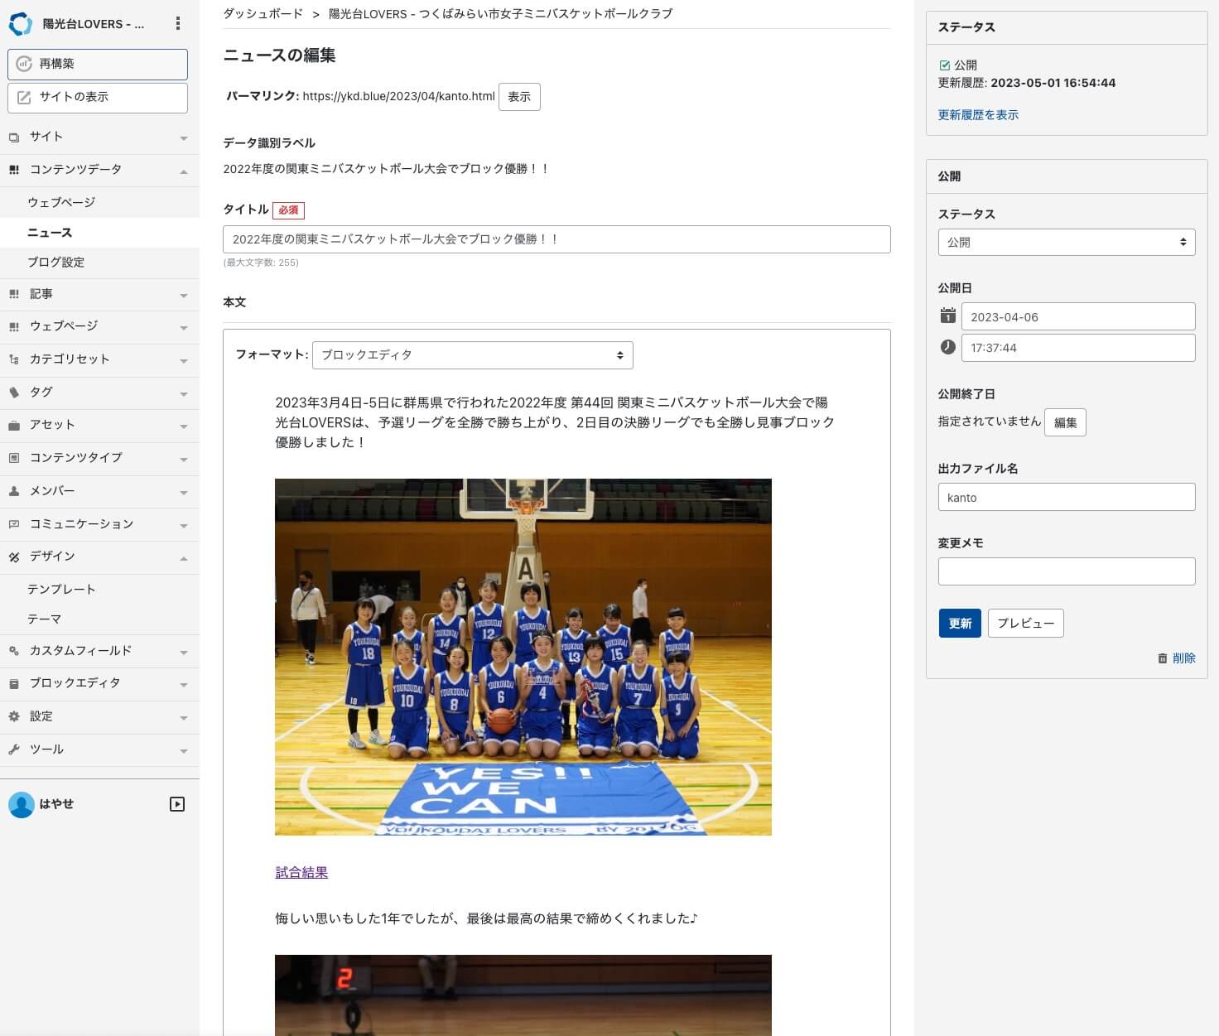Screen dimensions: 1219x1036
Task: Open the フォーマット ブロックエディタ dropdown
Action: tap(472, 355)
